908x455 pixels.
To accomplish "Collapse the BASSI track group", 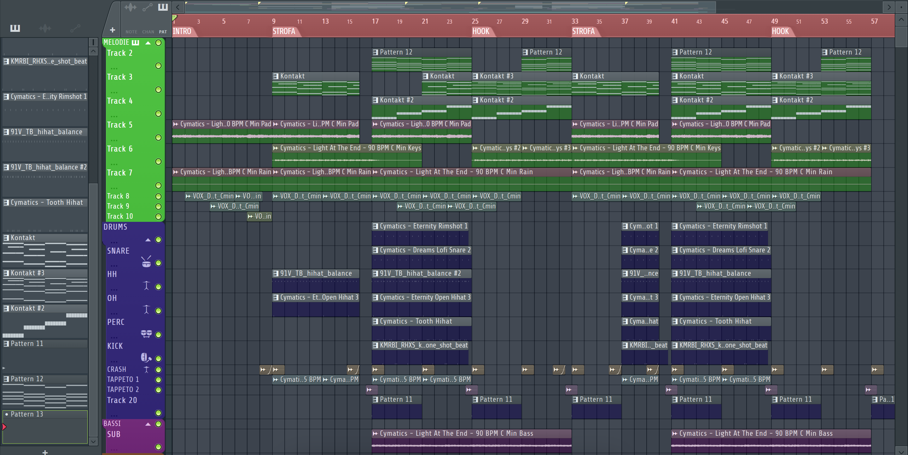I will click(x=148, y=424).
